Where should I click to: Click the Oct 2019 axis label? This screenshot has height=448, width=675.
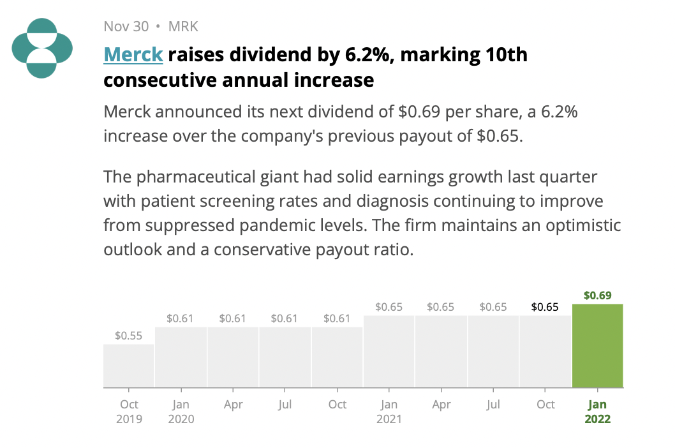click(x=129, y=412)
